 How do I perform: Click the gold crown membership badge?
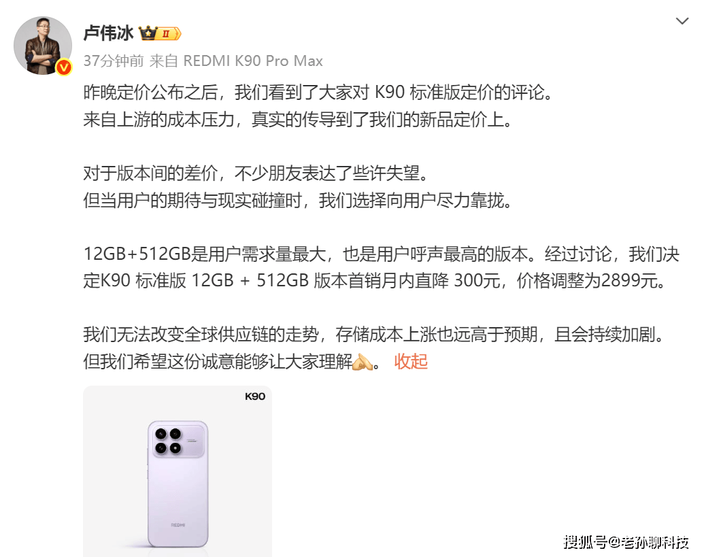(160, 33)
